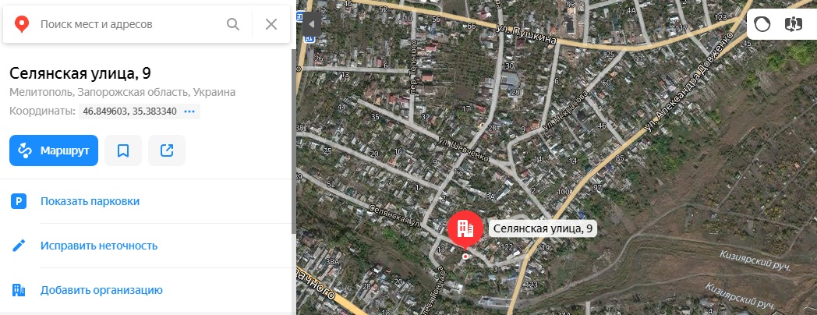Collapse the side panel with arrow button
817x315 pixels.
[x=312, y=24]
